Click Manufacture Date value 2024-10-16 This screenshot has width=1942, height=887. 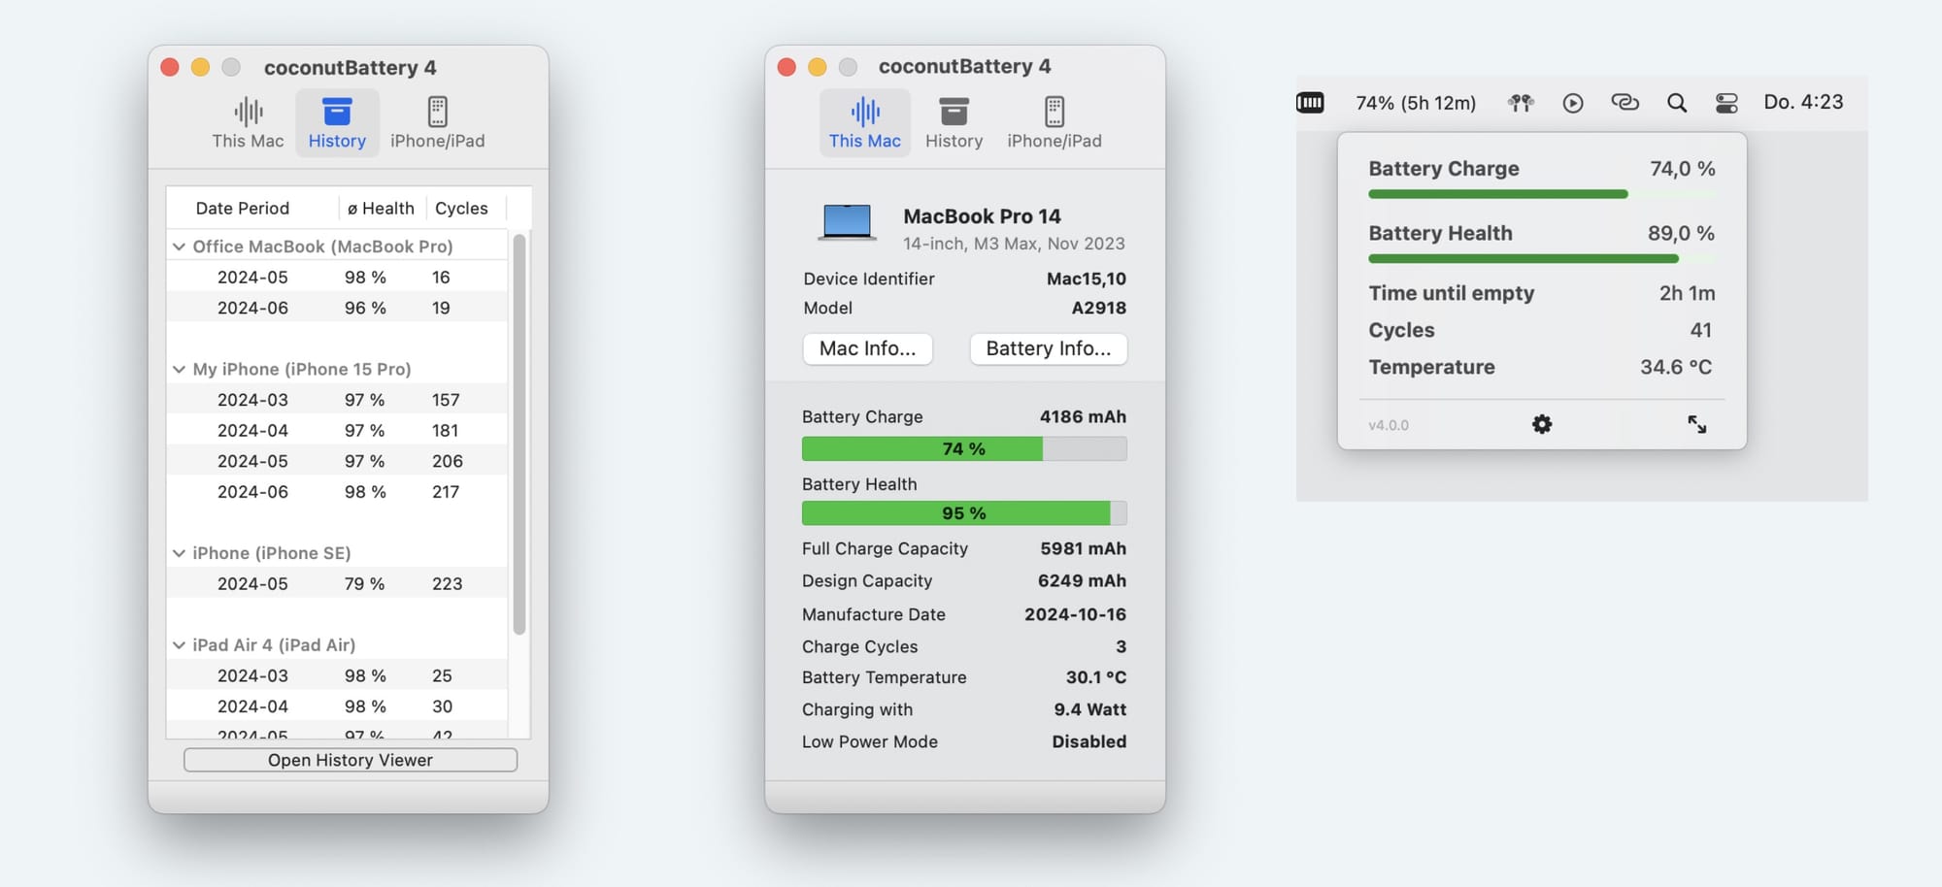pos(1075,614)
